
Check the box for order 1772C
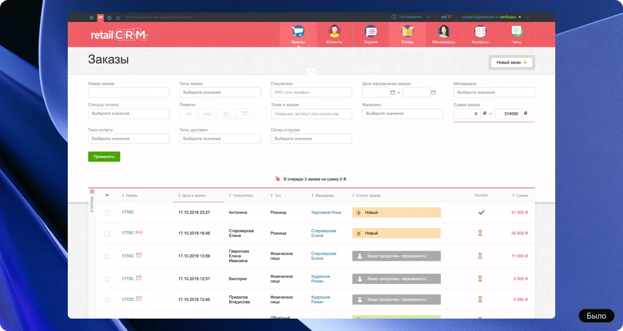click(107, 300)
